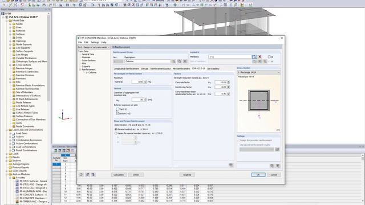
Task: Click the Graphics button
Action: pos(187,175)
